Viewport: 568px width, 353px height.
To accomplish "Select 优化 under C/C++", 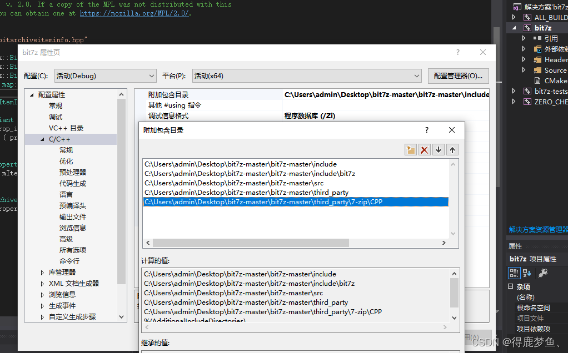I will tap(66, 162).
